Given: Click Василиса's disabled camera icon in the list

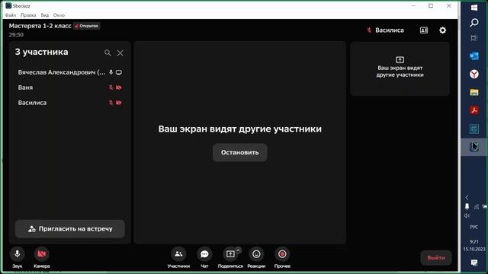Looking at the screenshot, I should (x=119, y=103).
